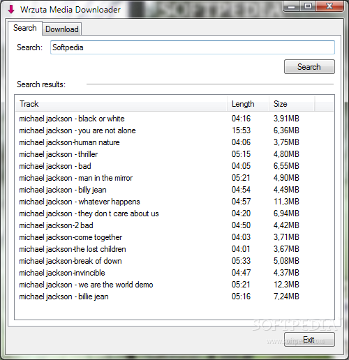Click the length value 05:33
The width and height of the screenshot is (349, 360).
point(241,261)
